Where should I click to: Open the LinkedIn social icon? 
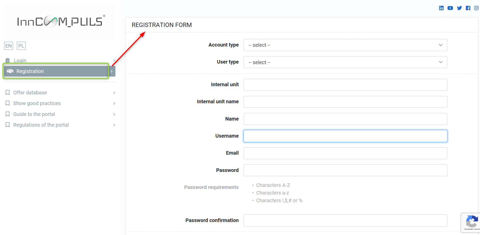441,8
